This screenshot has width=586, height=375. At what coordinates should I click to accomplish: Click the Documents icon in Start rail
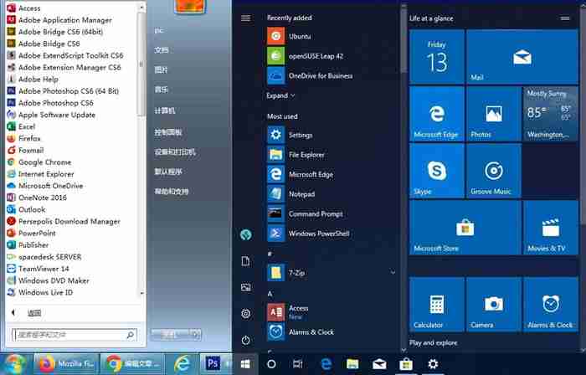[x=245, y=261]
